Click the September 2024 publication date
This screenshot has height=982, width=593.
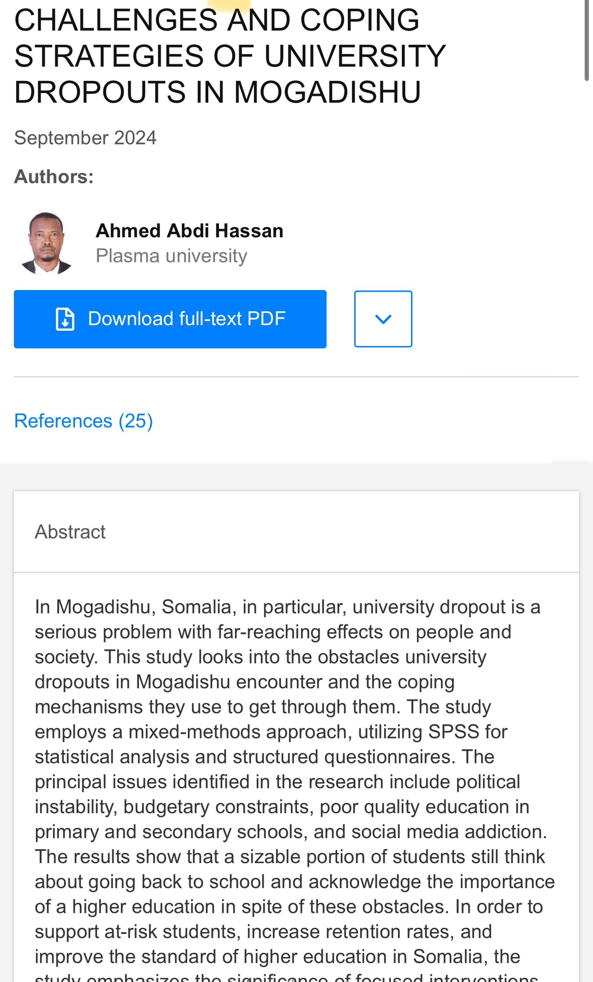85,138
